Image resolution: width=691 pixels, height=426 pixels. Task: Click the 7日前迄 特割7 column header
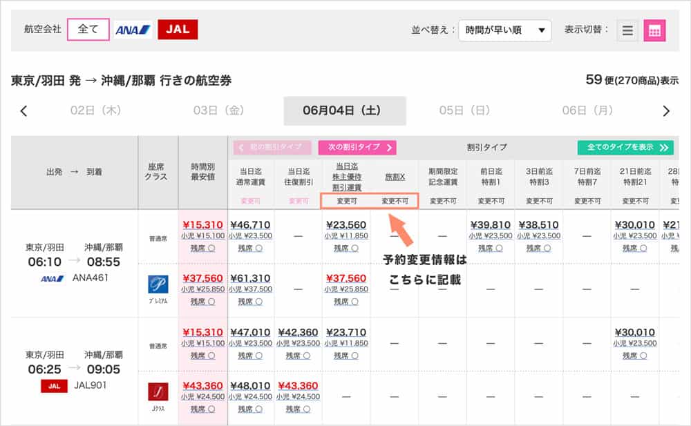(587, 177)
